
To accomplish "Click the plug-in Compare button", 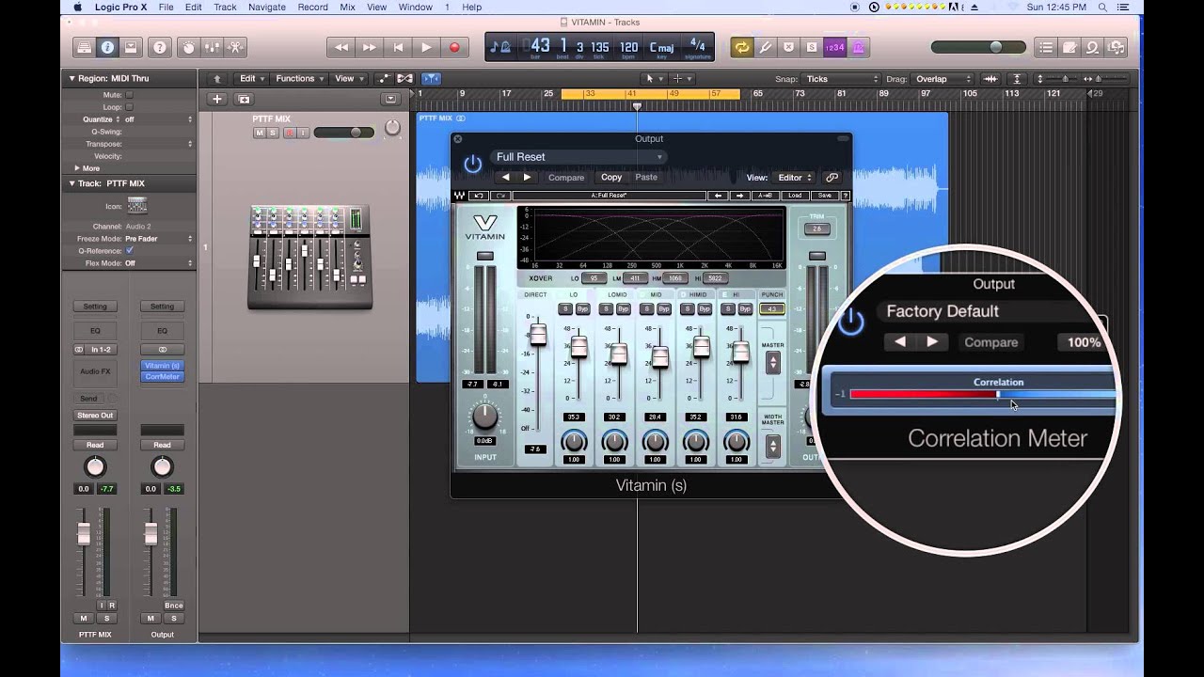I will coord(566,177).
